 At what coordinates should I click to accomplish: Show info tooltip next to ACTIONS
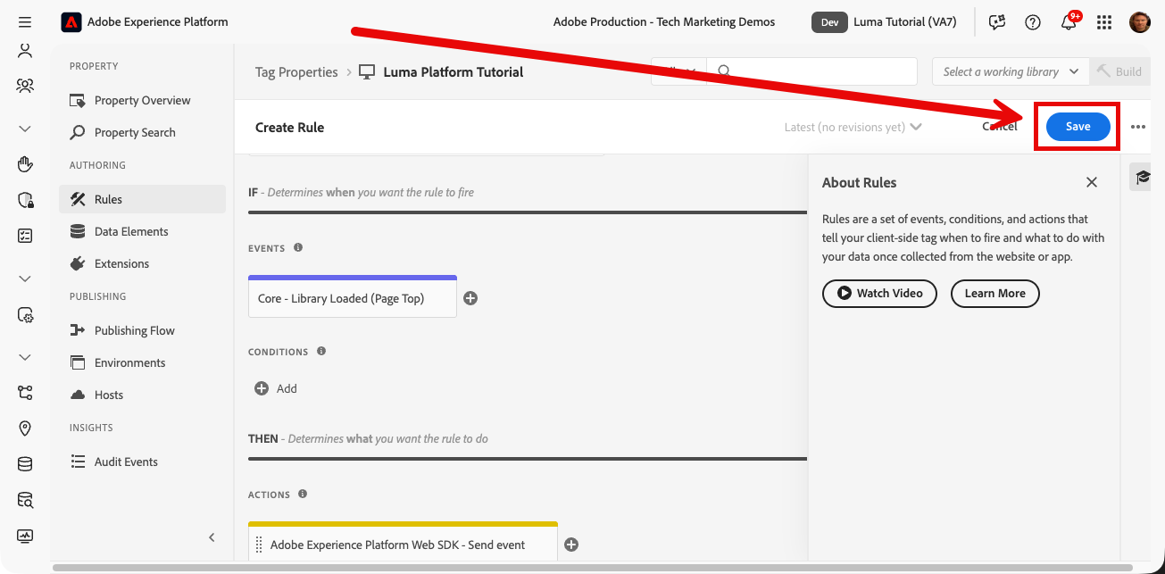click(x=303, y=494)
